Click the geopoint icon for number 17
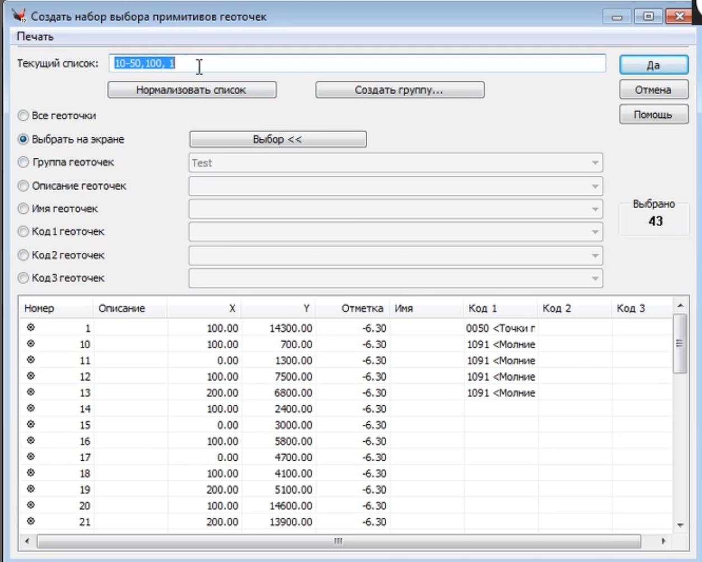 (x=31, y=457)
